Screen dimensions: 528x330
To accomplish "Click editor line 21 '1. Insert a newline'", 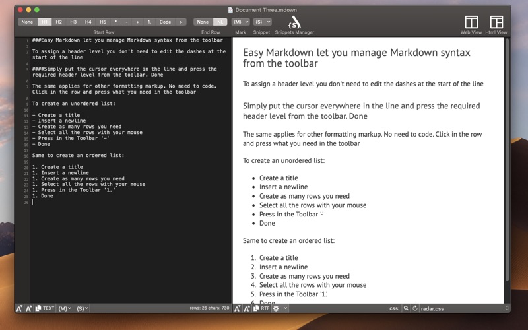I will [61, 173].
